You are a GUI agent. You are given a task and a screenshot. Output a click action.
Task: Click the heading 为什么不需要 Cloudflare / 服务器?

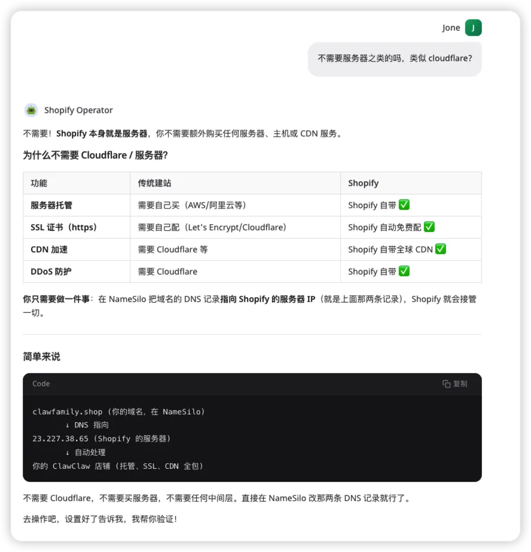pyautogui.click(x=95, y=155)
